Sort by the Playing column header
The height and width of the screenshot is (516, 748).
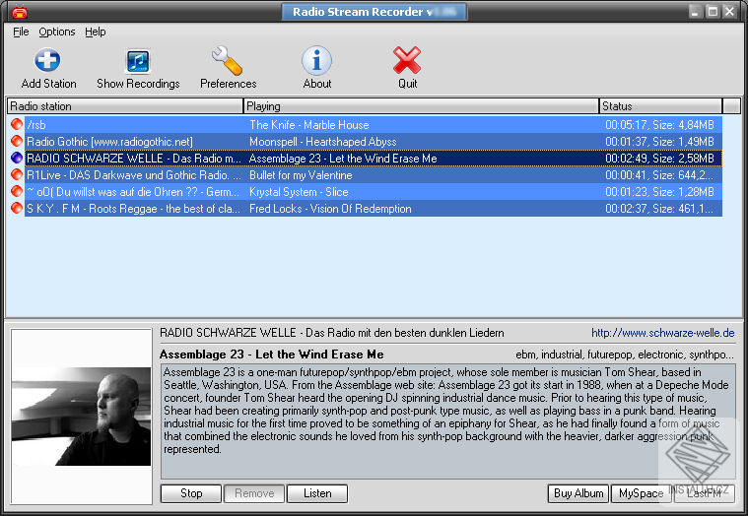421,105
